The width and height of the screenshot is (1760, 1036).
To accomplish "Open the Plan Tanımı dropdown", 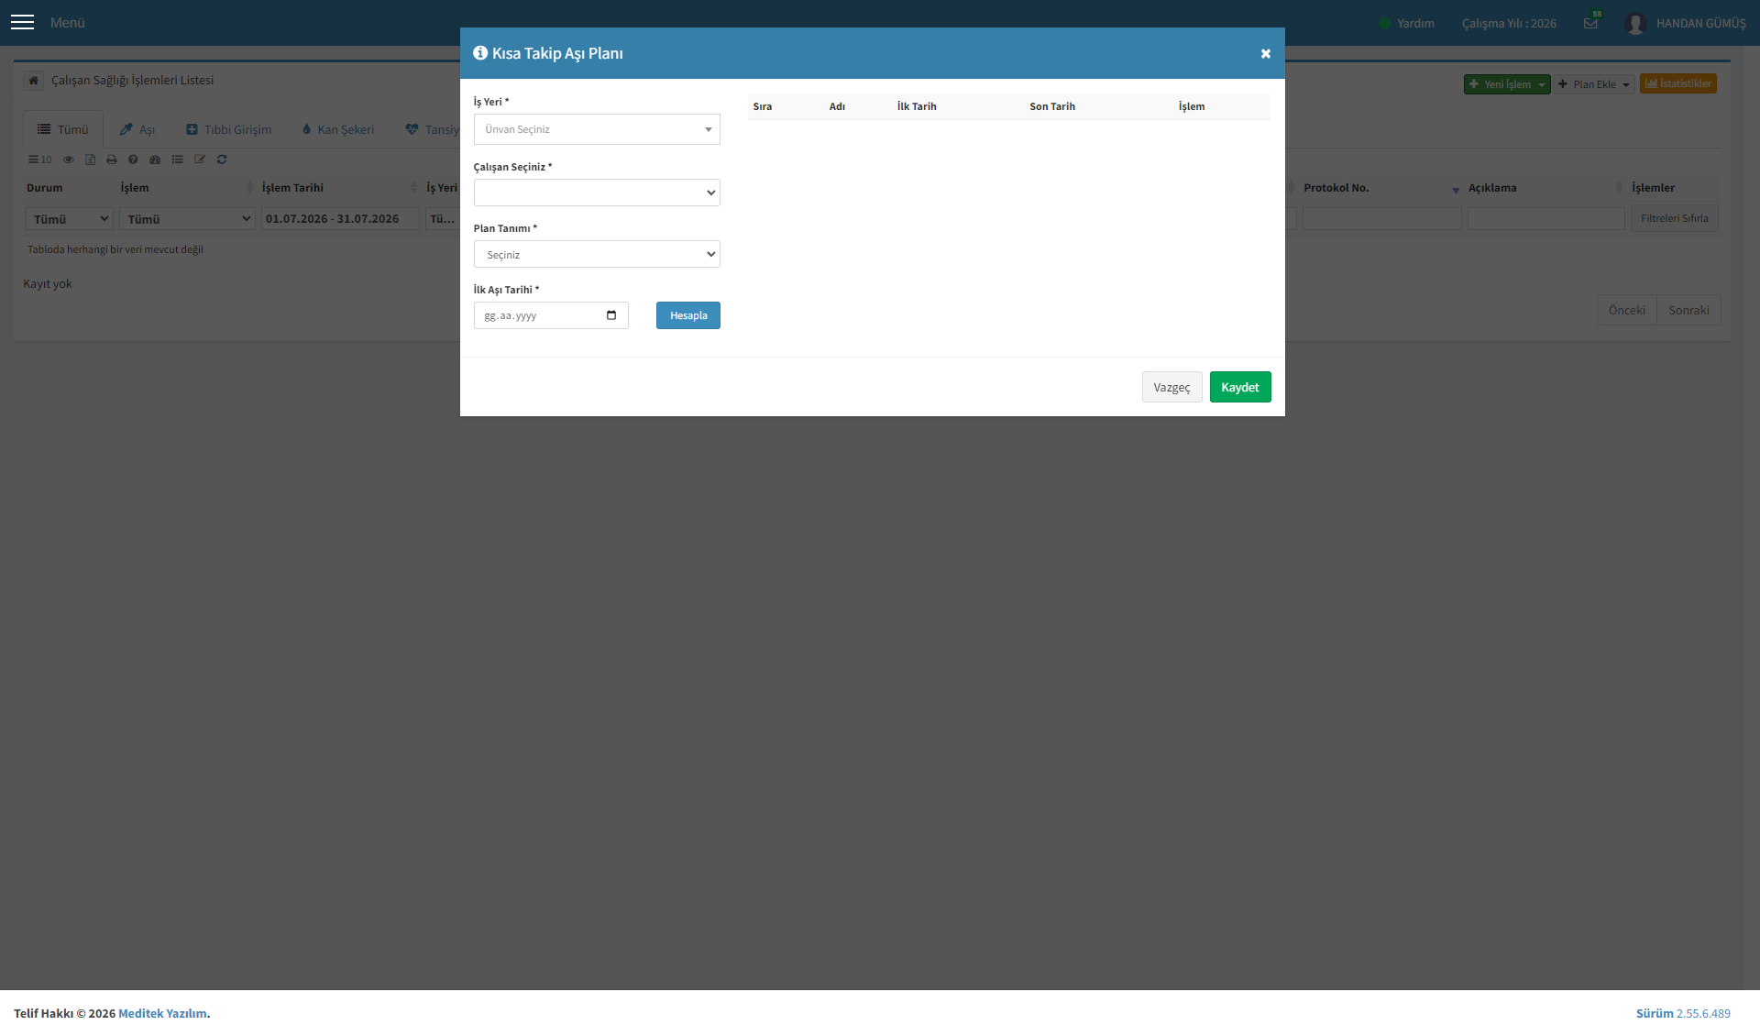I will pos(597,254).
